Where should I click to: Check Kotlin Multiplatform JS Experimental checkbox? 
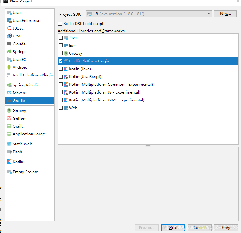click(61, 92)
